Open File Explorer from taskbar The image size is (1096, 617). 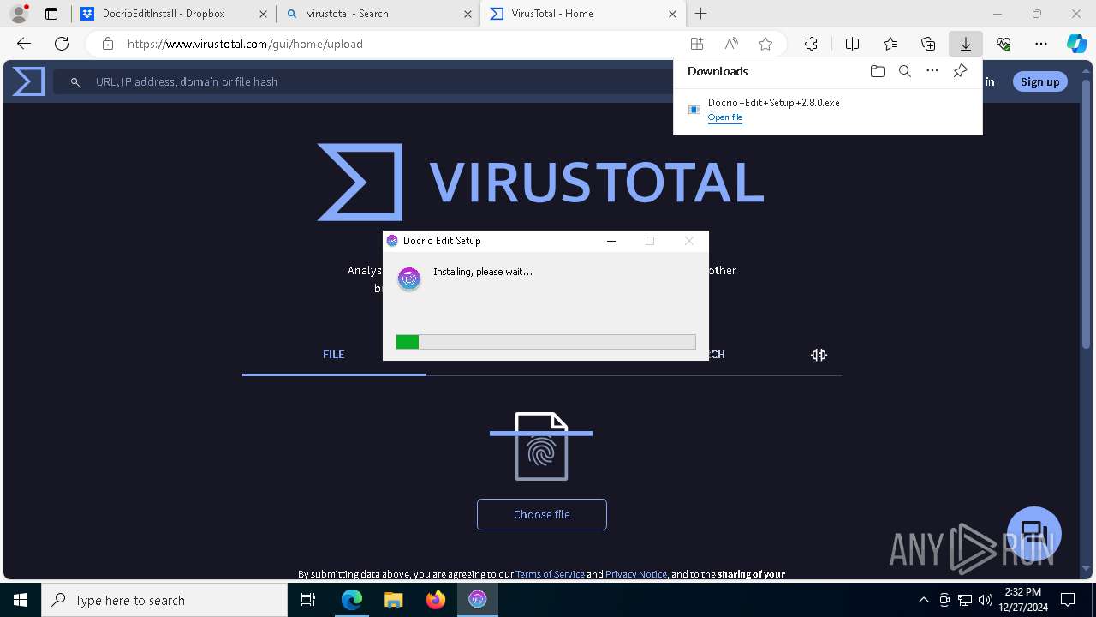[393, 600]
